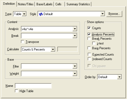Go to Summary Statistics tab

[78, 4]
